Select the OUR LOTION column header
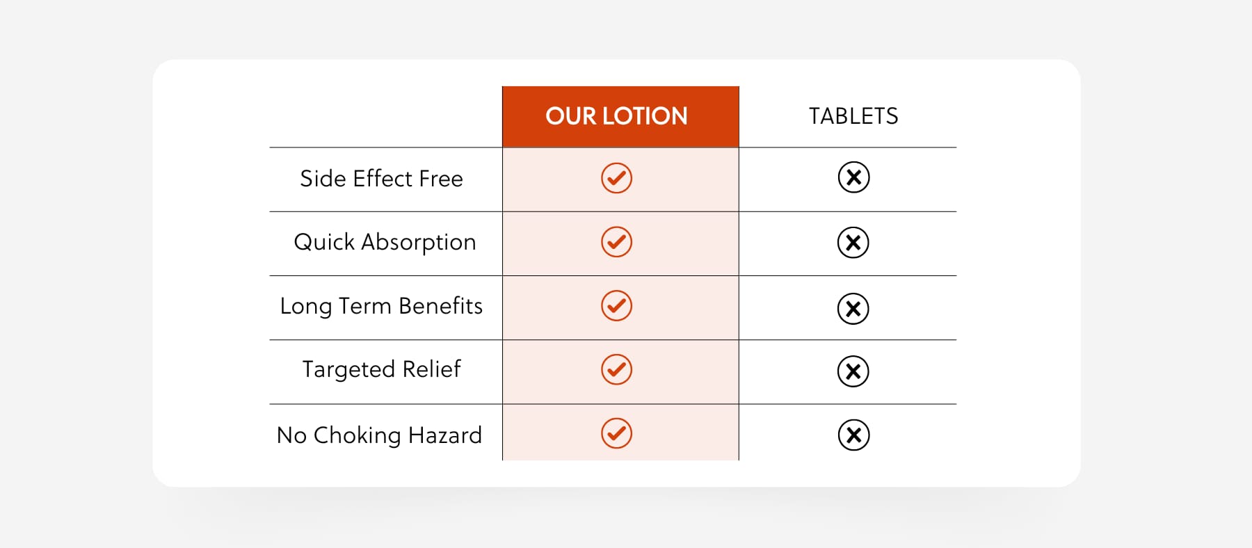 pyautogui.click(x=616, y=116)
